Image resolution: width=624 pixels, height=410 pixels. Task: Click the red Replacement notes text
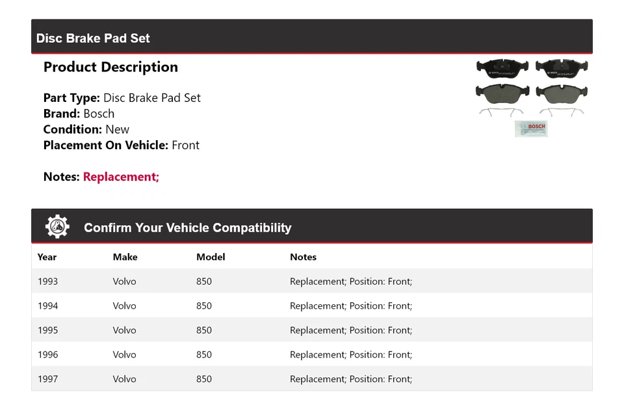tap(121, 176)
